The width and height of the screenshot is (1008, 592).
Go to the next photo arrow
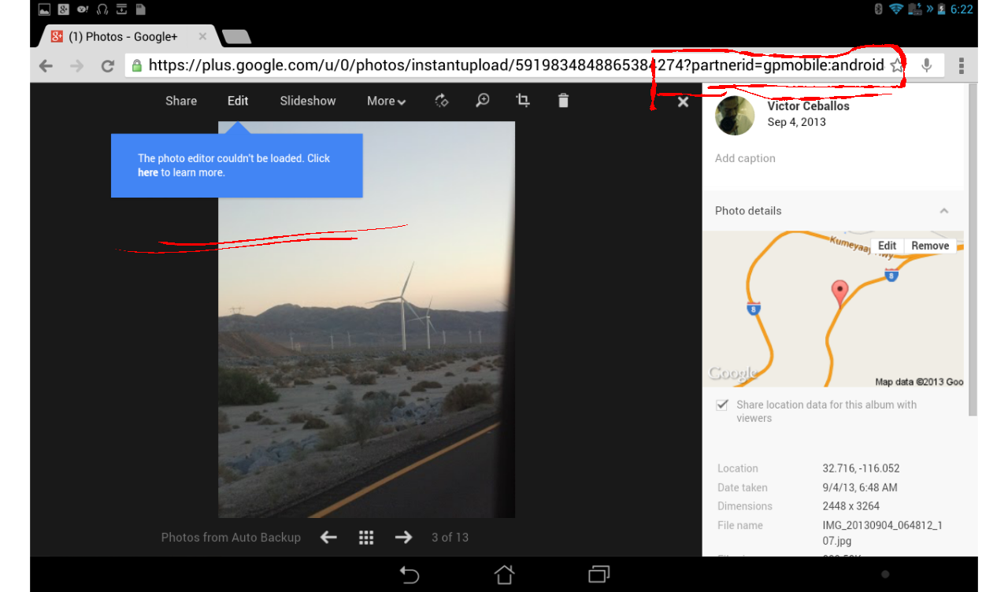404,537
